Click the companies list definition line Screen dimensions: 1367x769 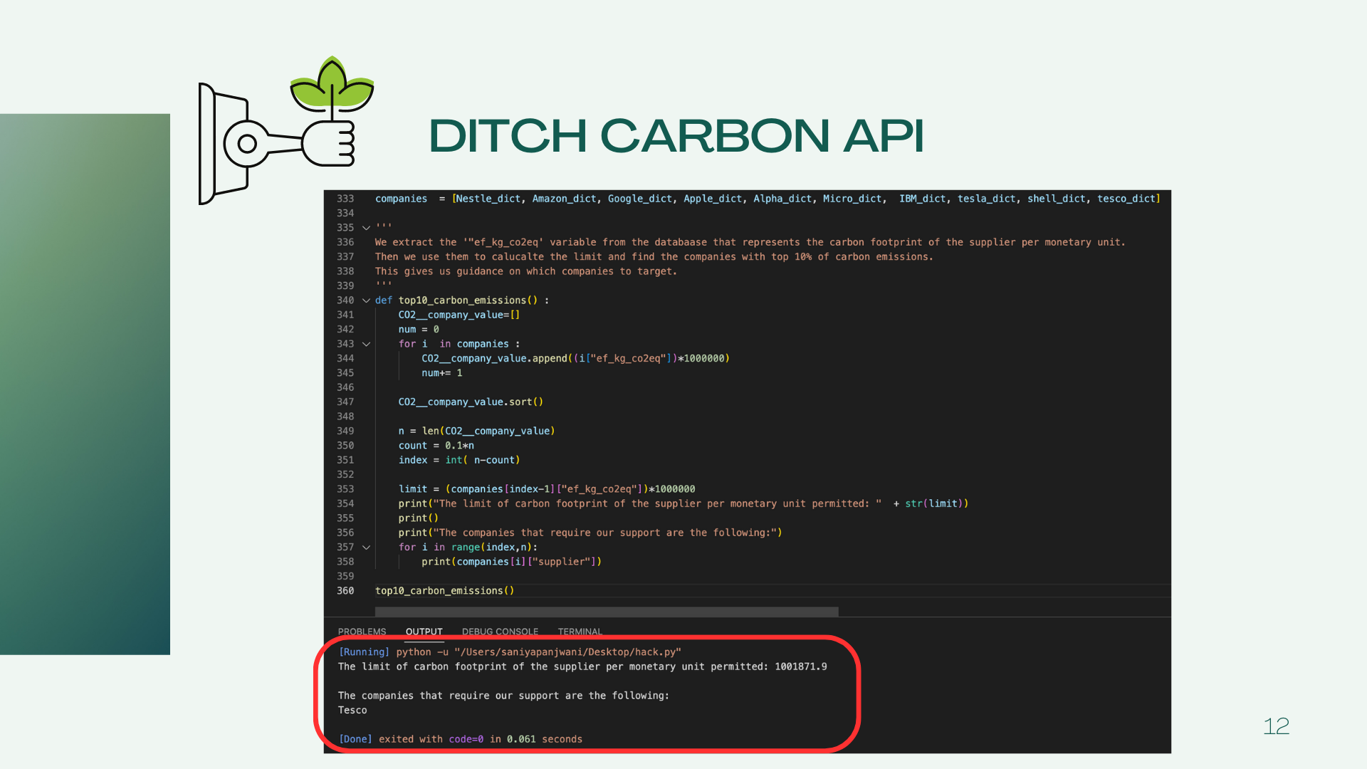point(768,199)
